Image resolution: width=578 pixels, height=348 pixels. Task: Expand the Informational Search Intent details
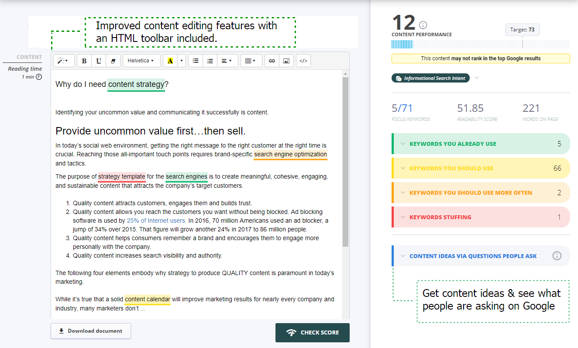(477, 78)
